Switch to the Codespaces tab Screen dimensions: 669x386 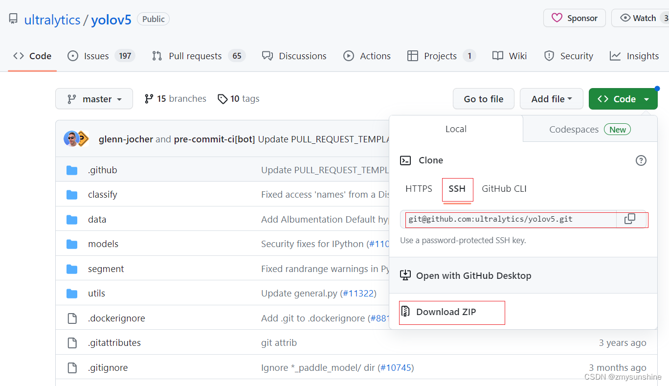pyautogui.click(x=590, y=129)
